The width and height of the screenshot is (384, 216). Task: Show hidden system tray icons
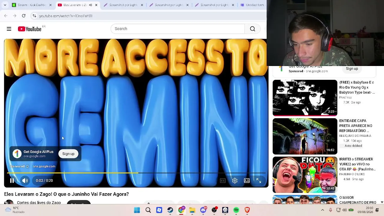coord(322,210)
